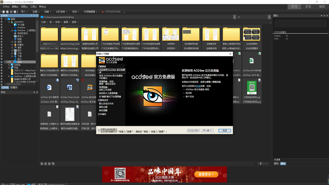Viewport: 329px width, 185px height.
Task: Click the 在线 link in welcome text
Action: tap(198, 86)
